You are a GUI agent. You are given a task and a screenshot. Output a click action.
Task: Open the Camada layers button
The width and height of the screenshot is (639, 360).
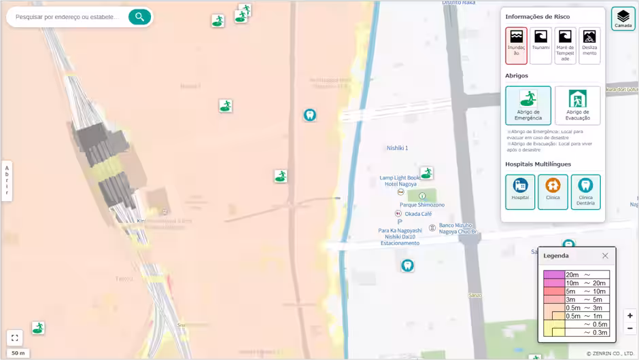[623, 19]
